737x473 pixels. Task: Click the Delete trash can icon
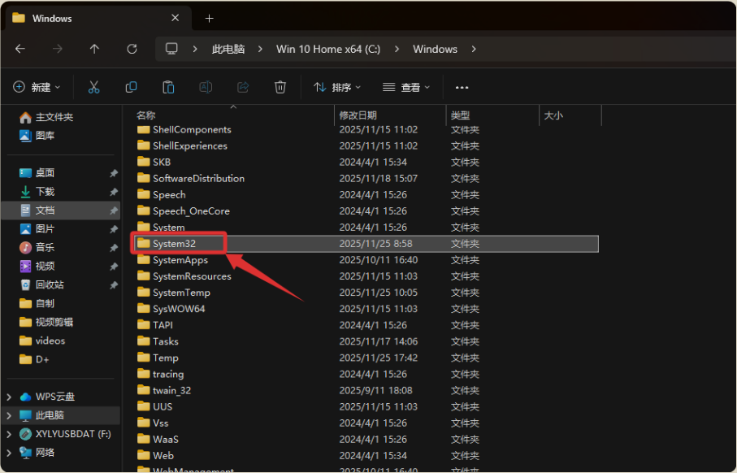280,87
